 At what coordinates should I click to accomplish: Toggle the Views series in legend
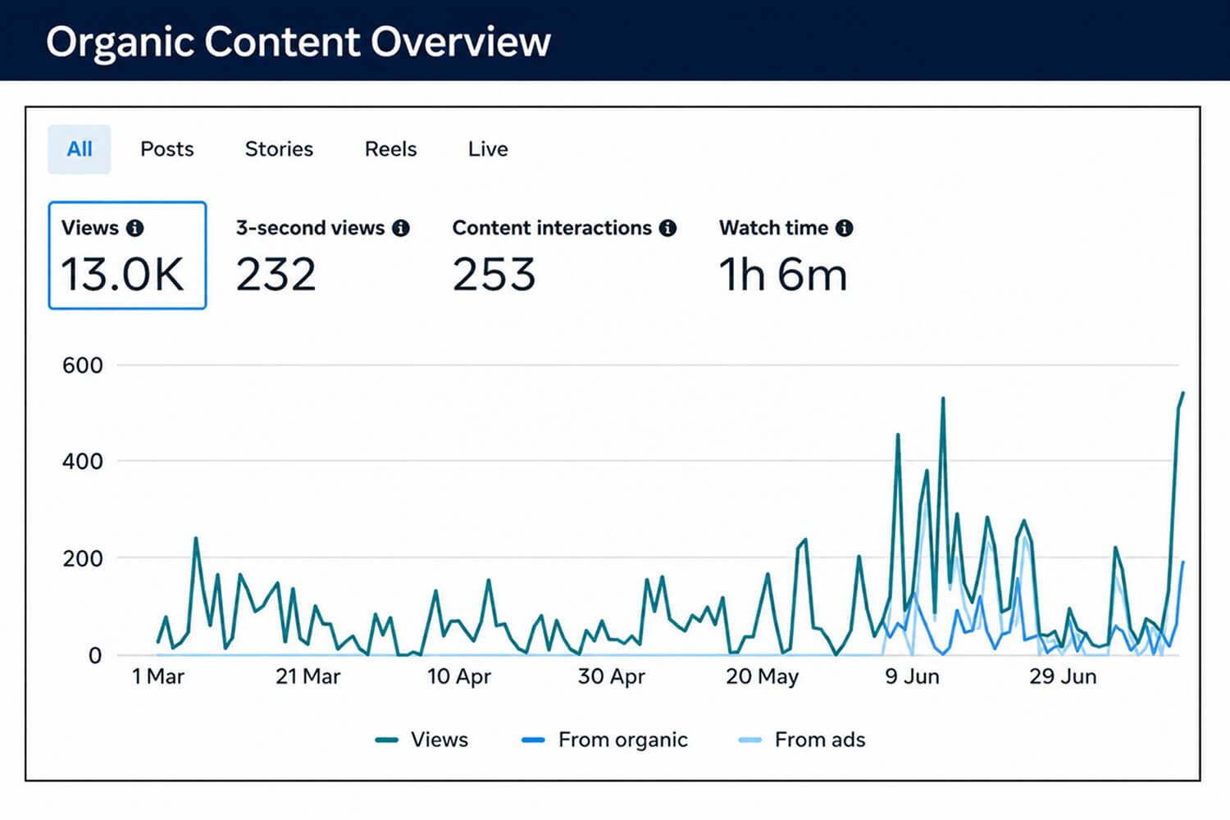[x=421, y=740]
